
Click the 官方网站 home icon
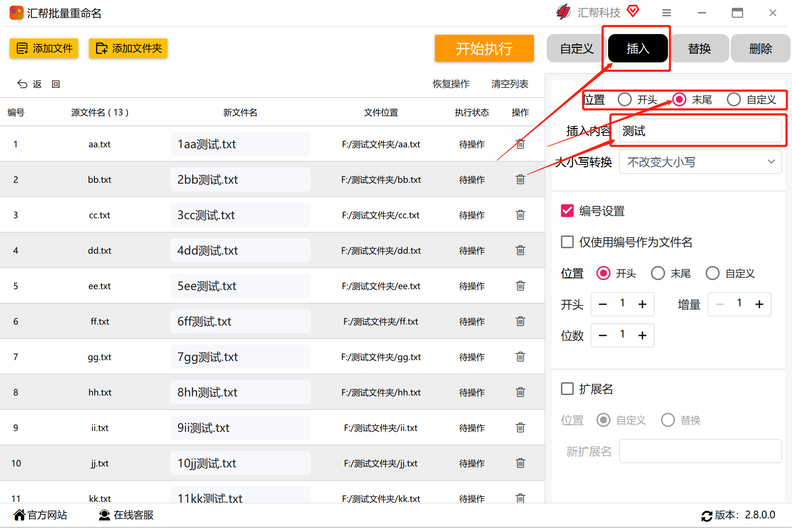tap(19, 515)
